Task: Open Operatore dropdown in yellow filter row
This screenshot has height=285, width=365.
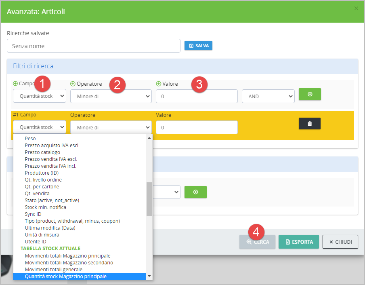Action: [111, 127]
